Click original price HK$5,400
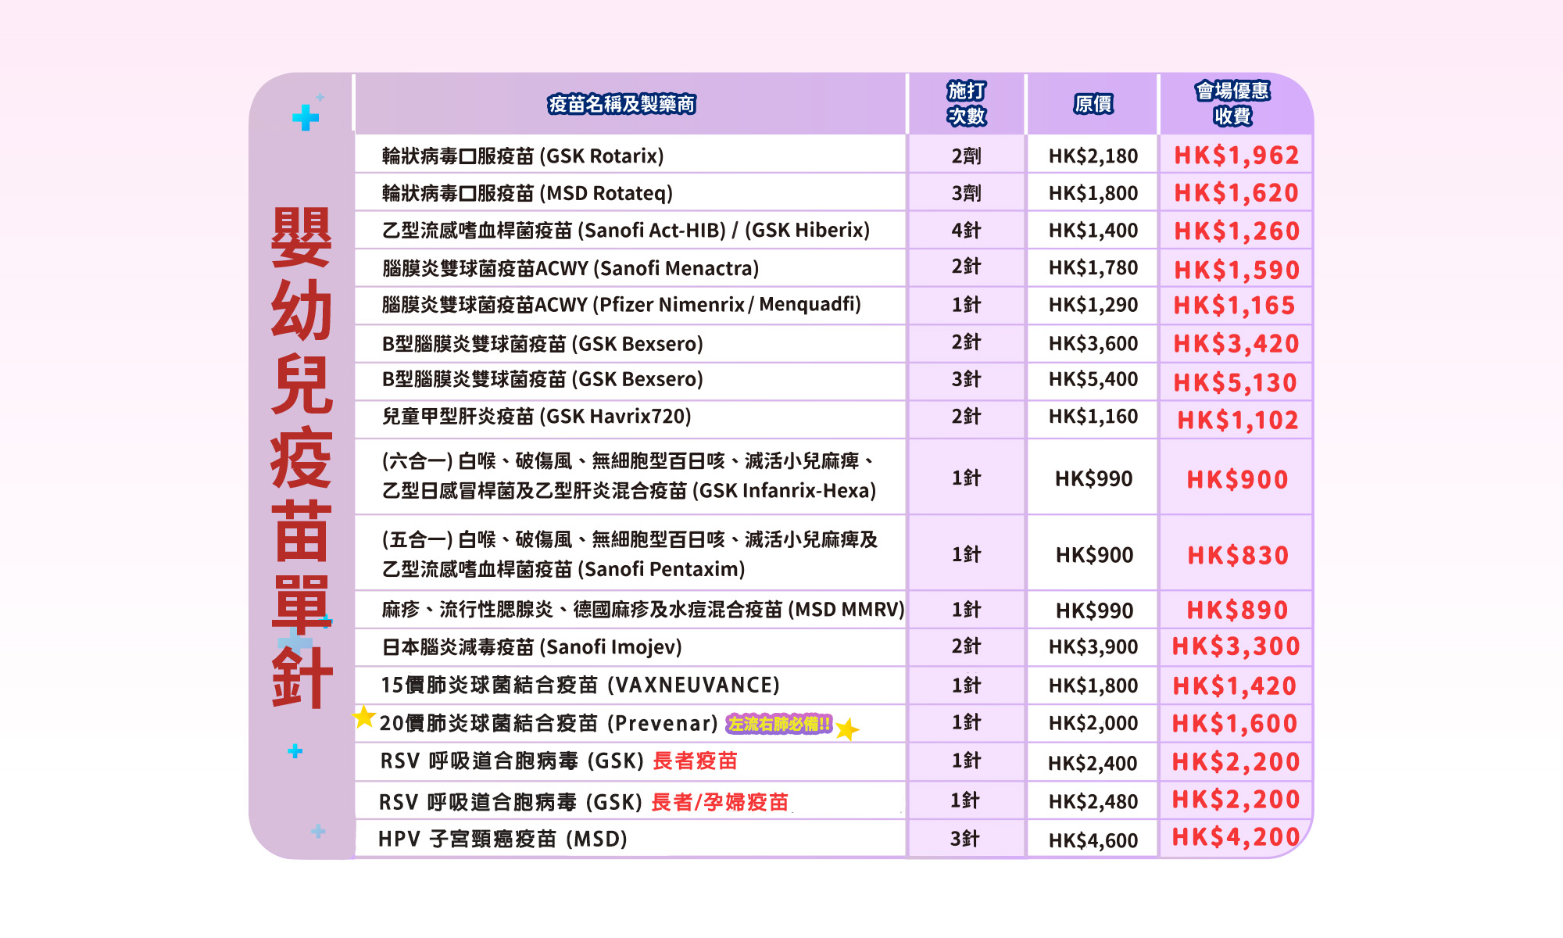This screenshot has width=1563, height=938. [x=1093, y=379]
